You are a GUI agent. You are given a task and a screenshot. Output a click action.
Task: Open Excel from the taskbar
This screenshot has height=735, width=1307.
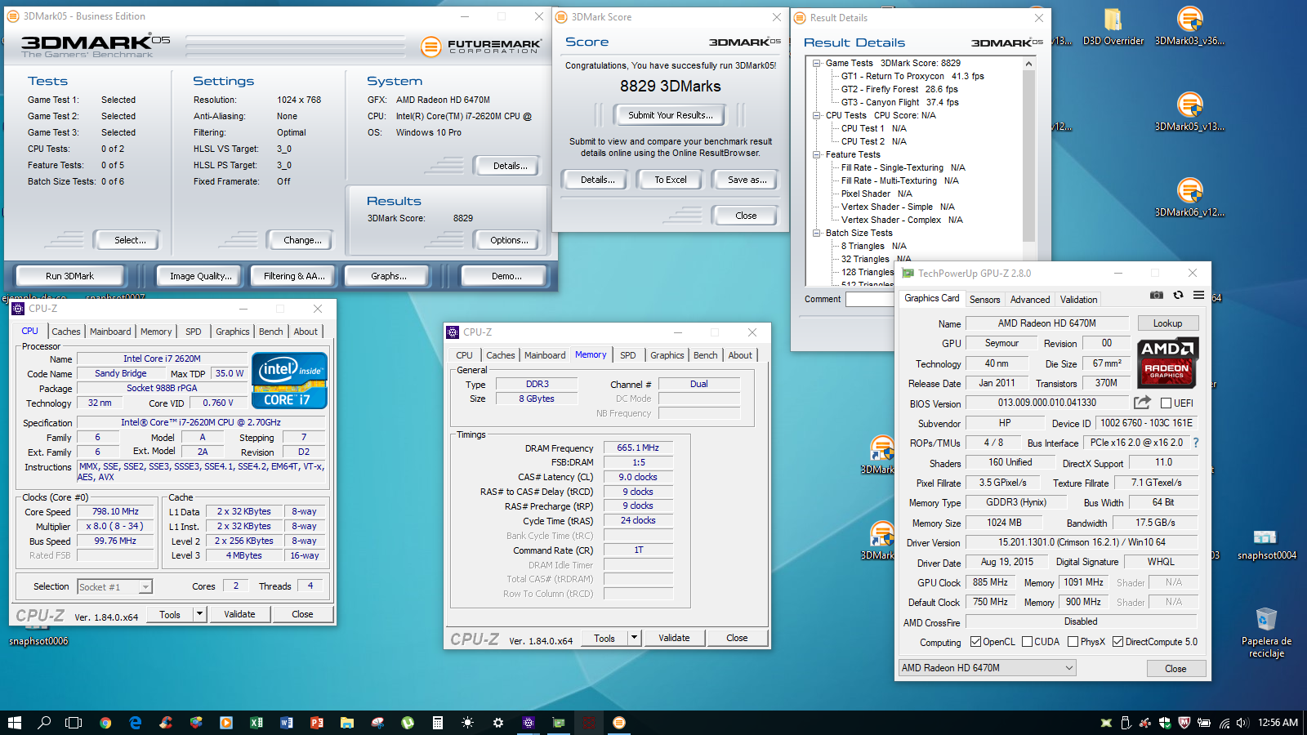pos(256,723)
